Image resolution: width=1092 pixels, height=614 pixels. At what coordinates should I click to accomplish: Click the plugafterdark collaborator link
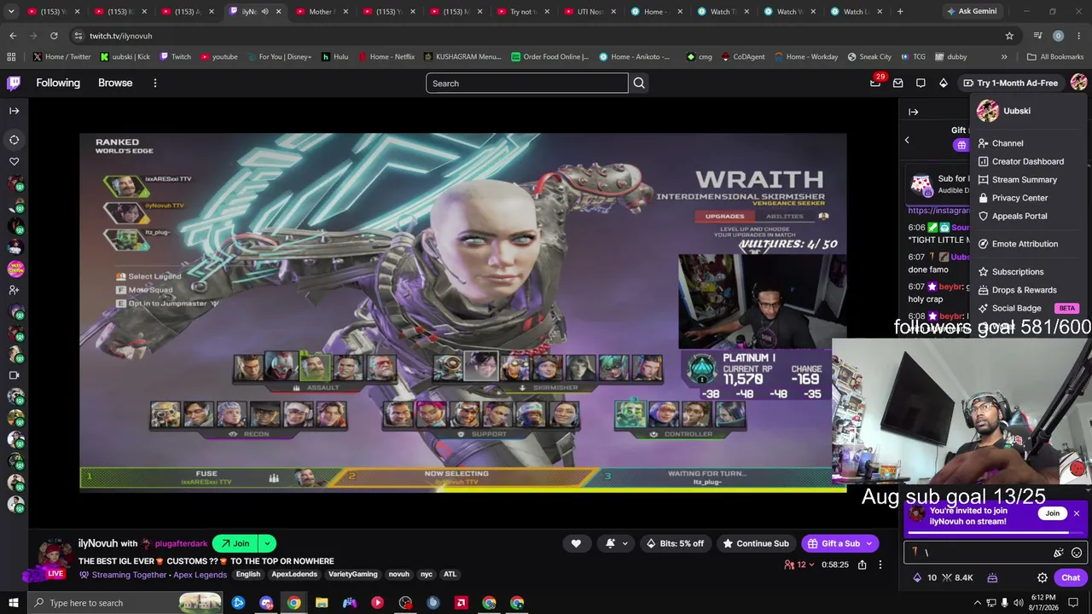[181, 543]
